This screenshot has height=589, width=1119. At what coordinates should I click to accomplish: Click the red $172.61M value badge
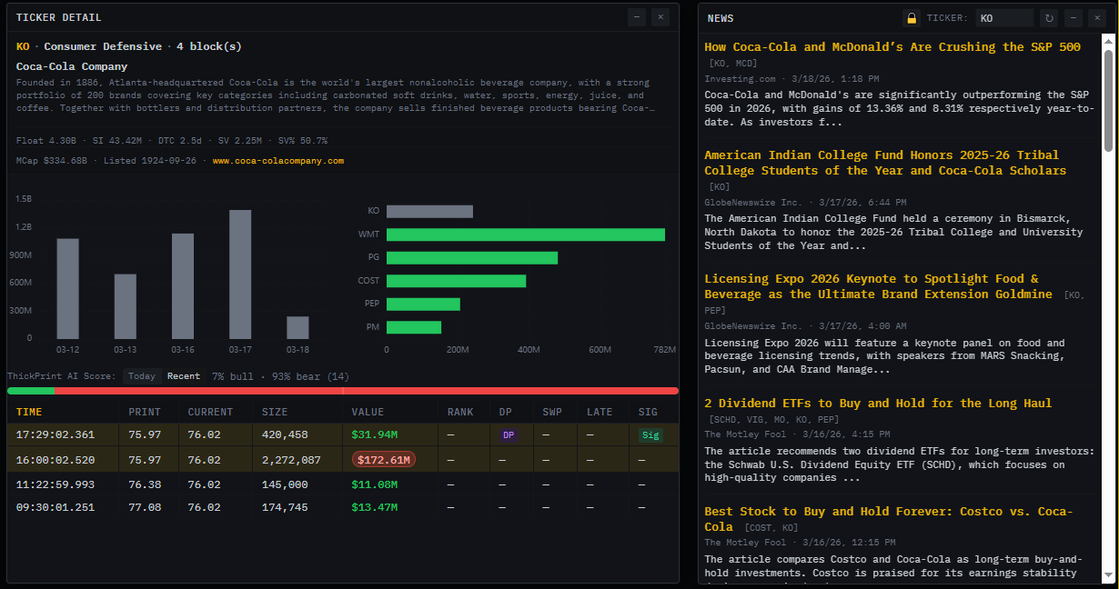click(382, 459)
